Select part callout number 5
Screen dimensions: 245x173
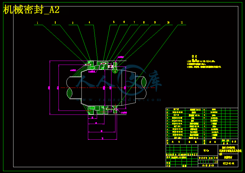coord(114,22)
